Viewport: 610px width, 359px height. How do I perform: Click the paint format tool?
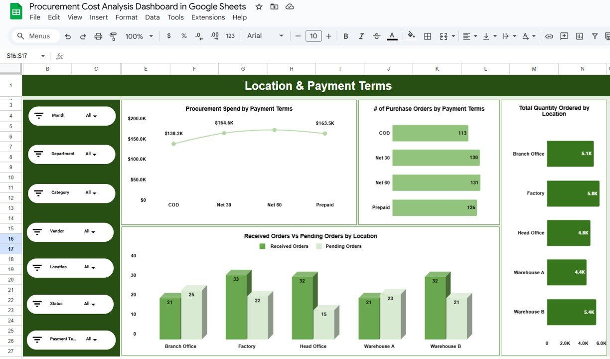coord(113,36)
